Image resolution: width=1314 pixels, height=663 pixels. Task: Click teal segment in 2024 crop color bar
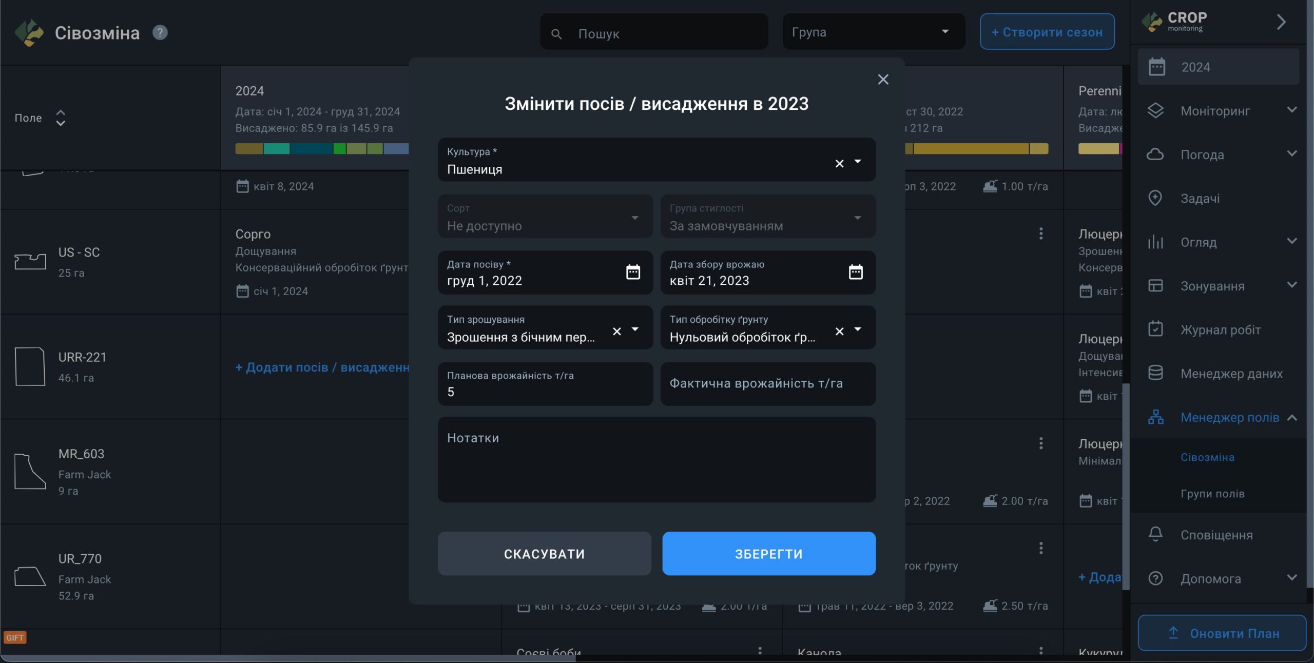click(276, 149)
